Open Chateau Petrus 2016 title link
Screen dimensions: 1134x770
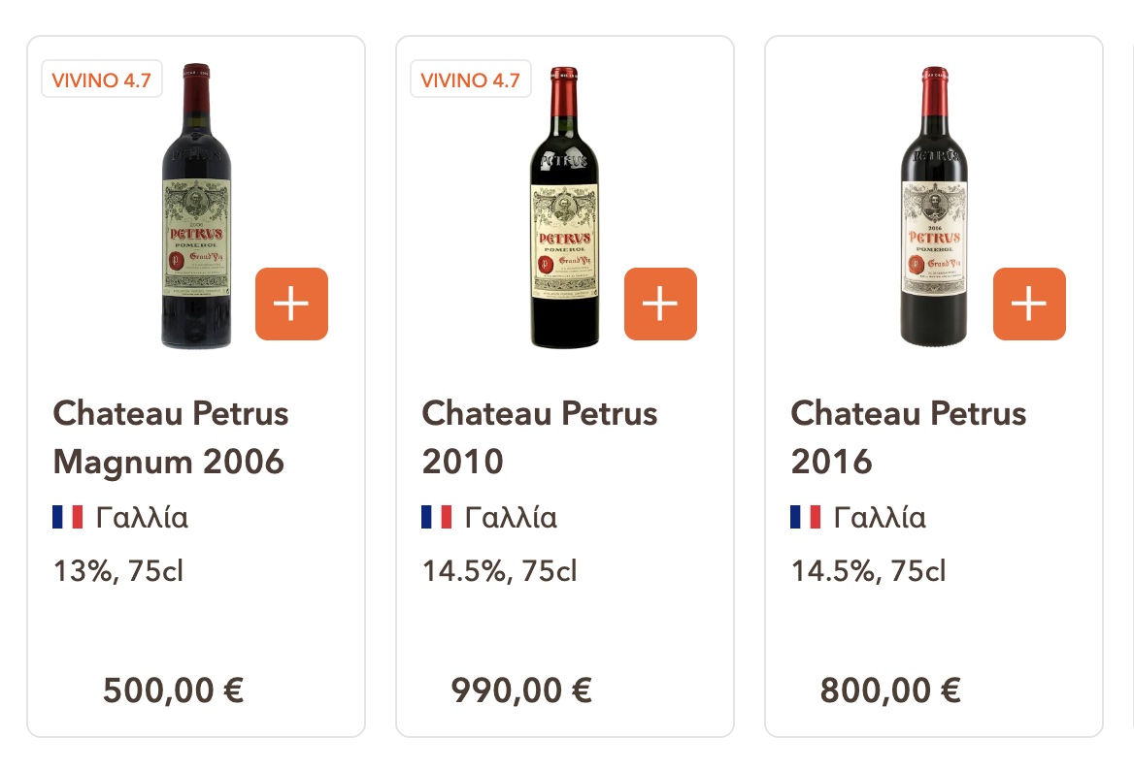[x=909, y=437]
